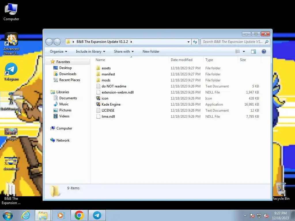Switch to Windows Explorer taskbar button
This screenshot has height=221, width=295.
[43, 215]
